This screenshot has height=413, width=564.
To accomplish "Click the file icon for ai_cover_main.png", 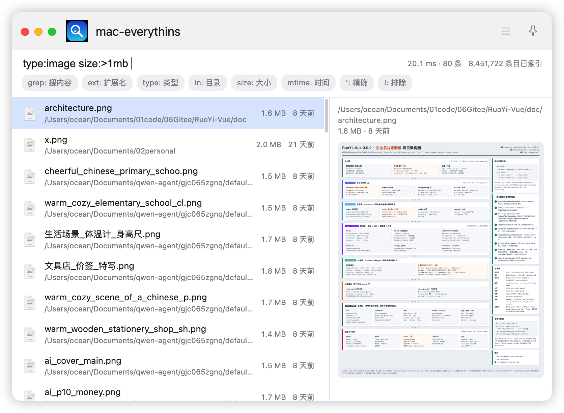I will point(30,366).
